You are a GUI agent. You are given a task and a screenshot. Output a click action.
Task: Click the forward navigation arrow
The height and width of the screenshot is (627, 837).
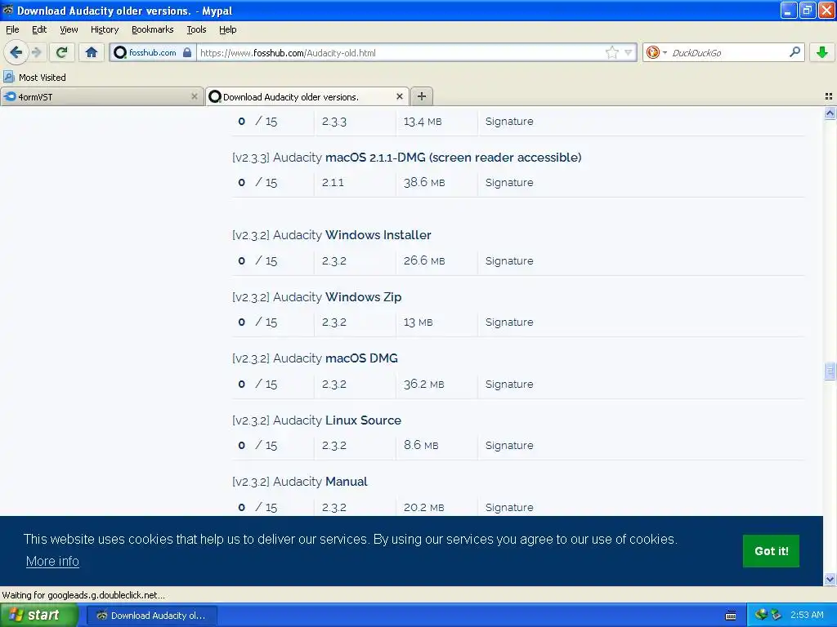36,52
